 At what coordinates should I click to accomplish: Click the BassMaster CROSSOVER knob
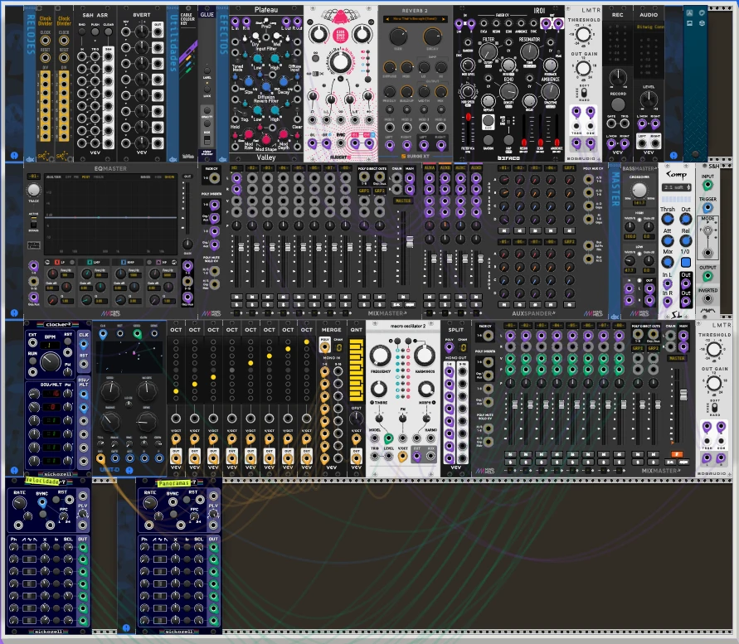(639, 191)
